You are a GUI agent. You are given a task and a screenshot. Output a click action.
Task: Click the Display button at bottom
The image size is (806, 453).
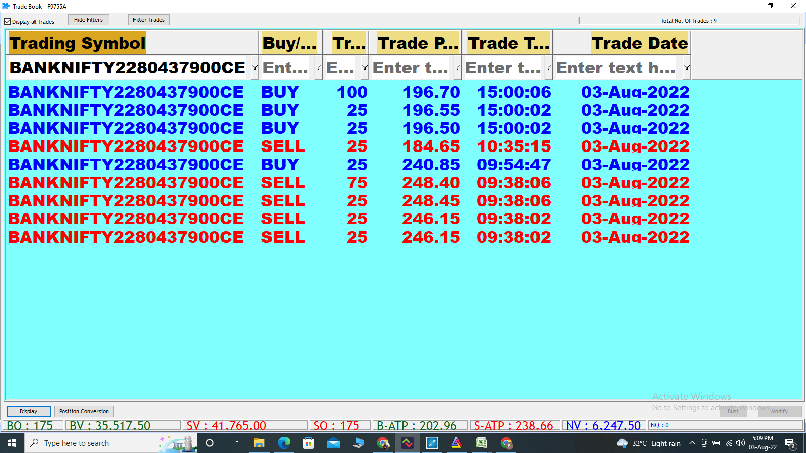[28, 411]
